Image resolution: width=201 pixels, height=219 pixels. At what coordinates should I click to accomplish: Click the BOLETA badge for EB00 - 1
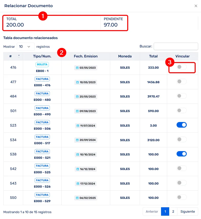(x=42, y=65)
